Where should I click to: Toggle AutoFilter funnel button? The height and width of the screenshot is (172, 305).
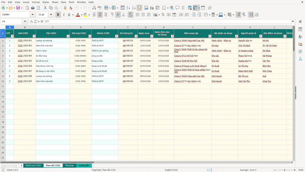(139, 8)
